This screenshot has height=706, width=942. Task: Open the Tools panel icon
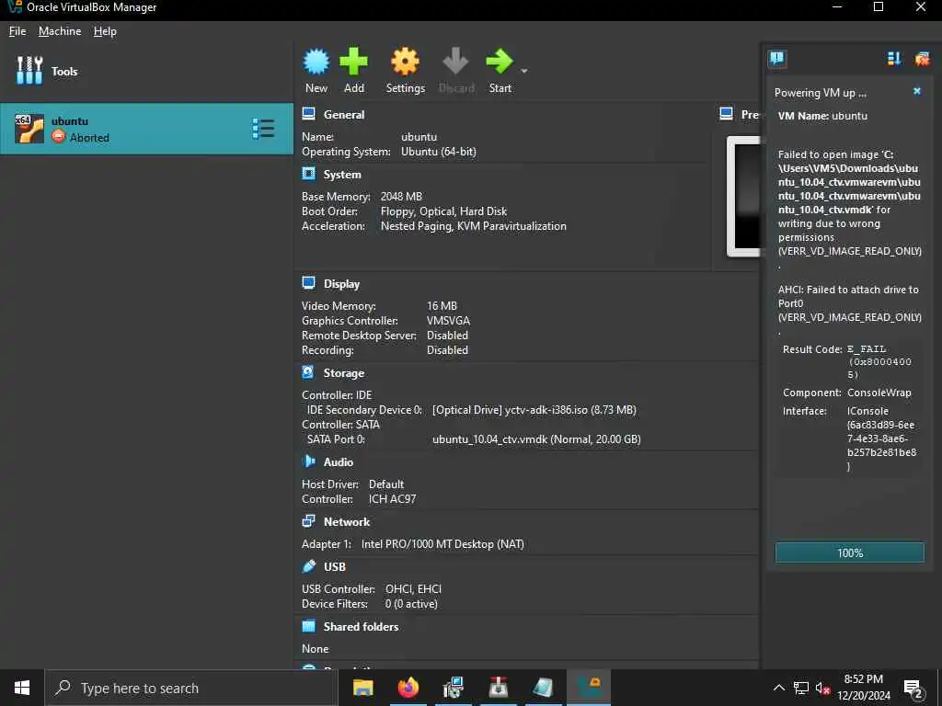point(29,70)
